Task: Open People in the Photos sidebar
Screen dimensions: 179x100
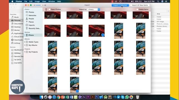Action: click(30, 19)
